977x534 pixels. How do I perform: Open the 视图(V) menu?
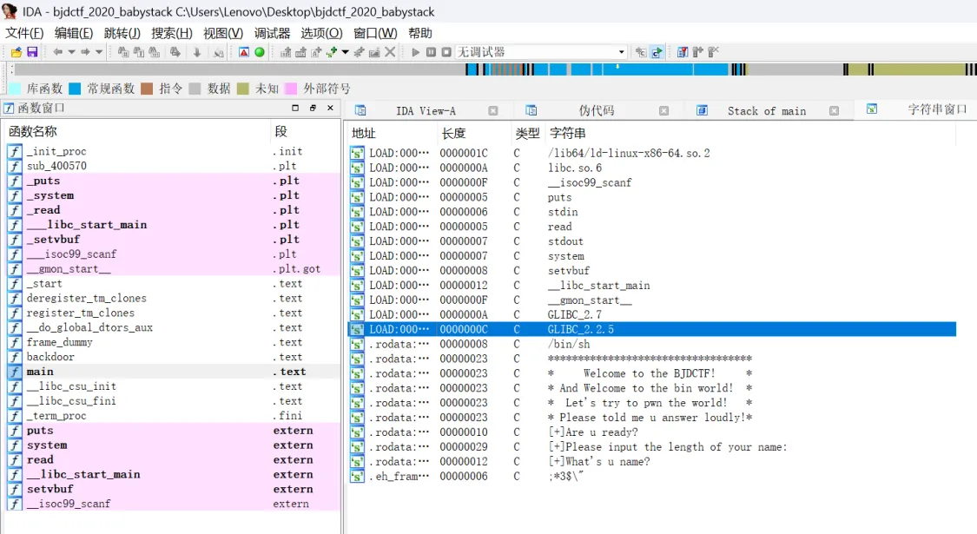pyautogui.click(x=223, y=33)
